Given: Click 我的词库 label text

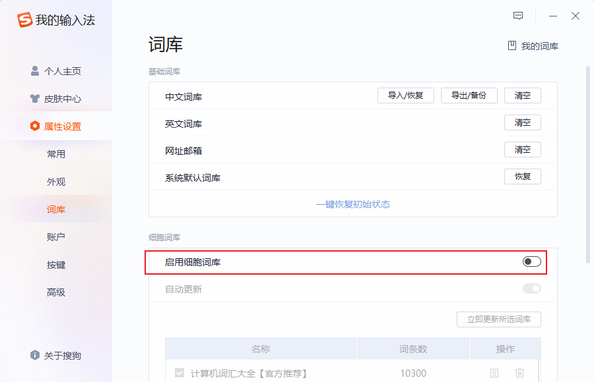Looking at the screenshot, I should click(x=540, y=46).
